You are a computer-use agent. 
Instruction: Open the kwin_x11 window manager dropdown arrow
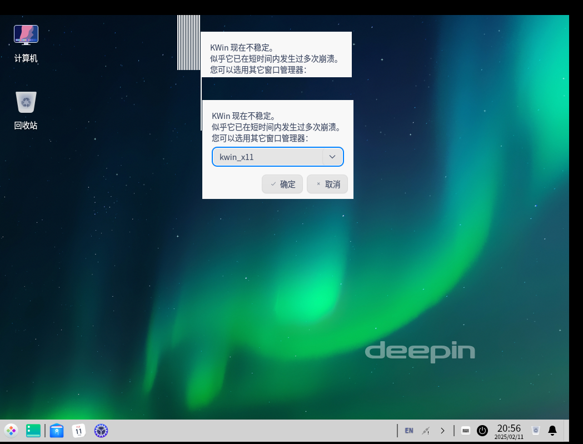[332, 157]
